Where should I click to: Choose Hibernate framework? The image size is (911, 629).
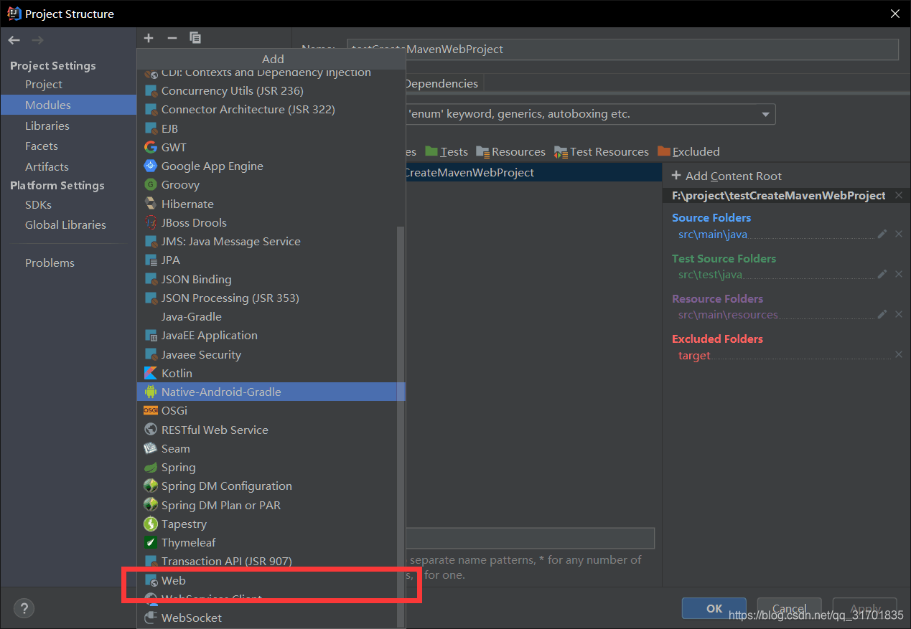(271, 204)
